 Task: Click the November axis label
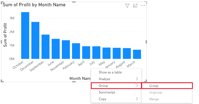click(57, 66)
